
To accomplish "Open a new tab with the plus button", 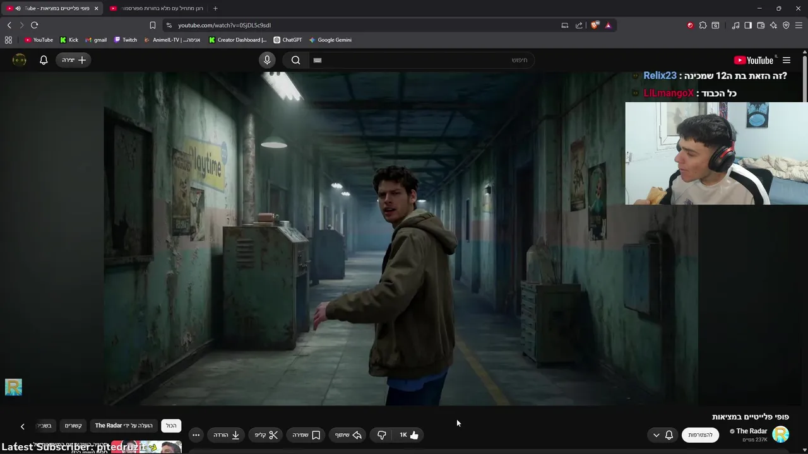I will click(215, 8).
